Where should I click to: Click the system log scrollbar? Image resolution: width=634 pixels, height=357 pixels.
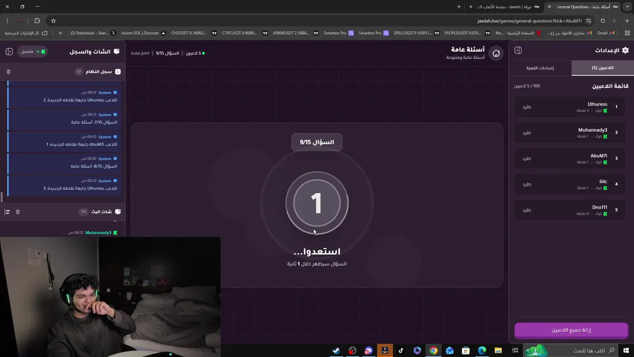tap(1, 197)
